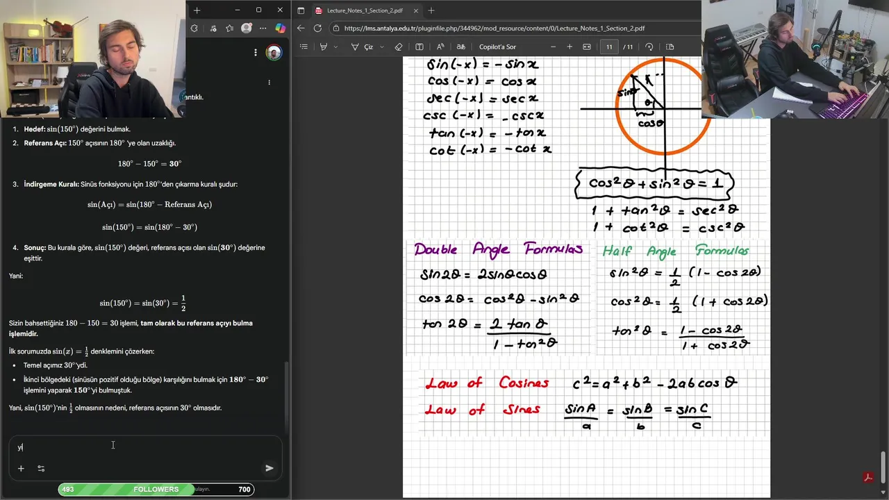The height and width of the screenshot is (500, 889).
Task: Click the site info lock icon
Action: tap(336, 28)
